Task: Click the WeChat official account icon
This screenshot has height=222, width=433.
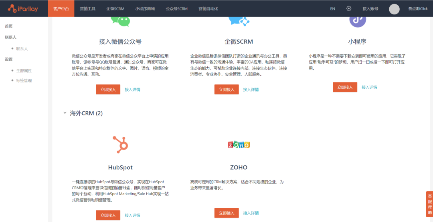Action: click(x=120, y=21)
